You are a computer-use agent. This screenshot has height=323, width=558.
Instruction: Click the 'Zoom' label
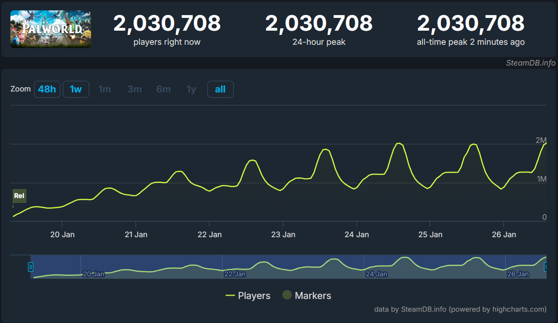[x=21, y=89]
